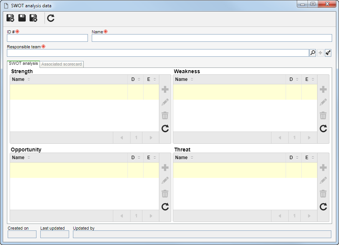
Task: Click the Opportunity panel pencil edit icon
Action: pyautogui.click(x=165, y=181)
